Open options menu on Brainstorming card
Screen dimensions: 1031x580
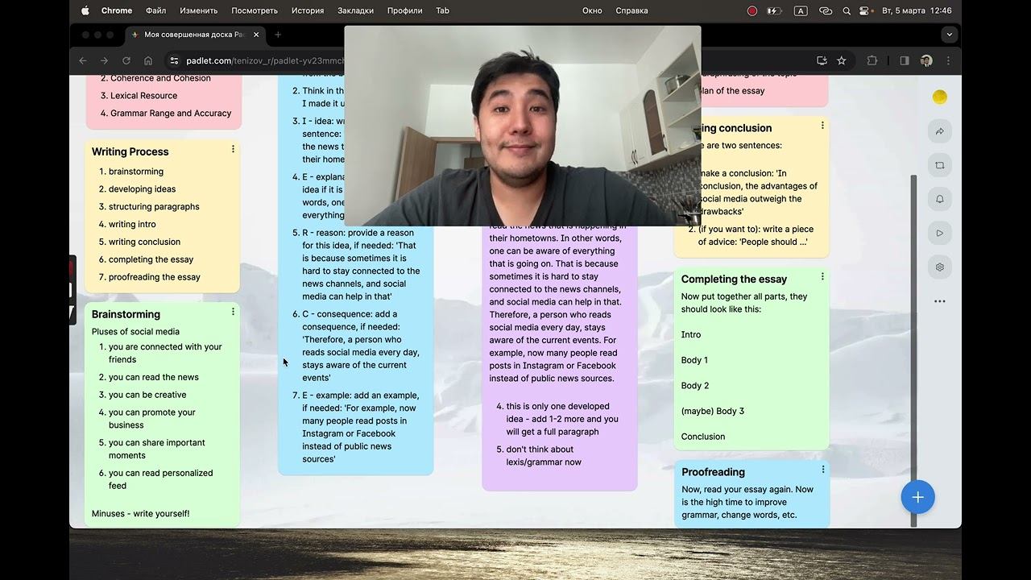pyautogui.click(x=233, y=312)
